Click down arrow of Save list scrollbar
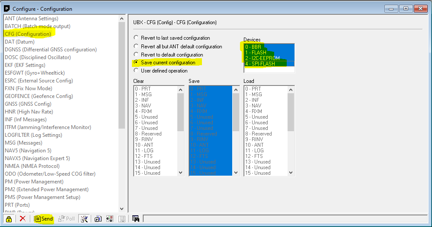 coord(236,173)
